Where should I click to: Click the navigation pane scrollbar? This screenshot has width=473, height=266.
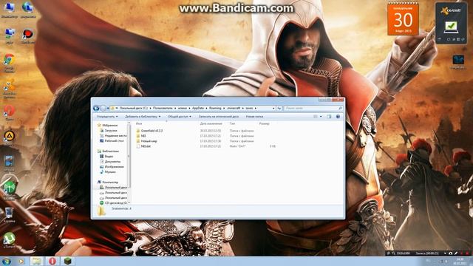click(x=129, y=157)
